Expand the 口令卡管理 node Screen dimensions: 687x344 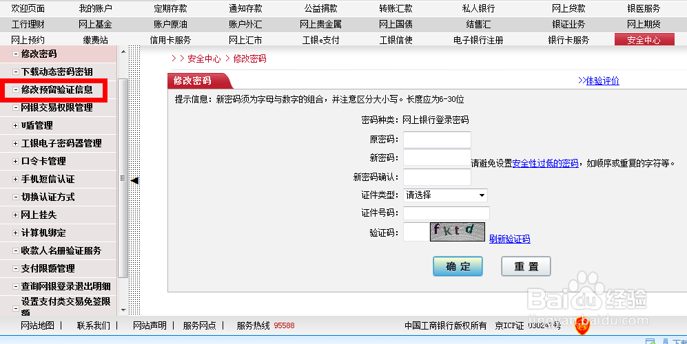click(15, 162)
